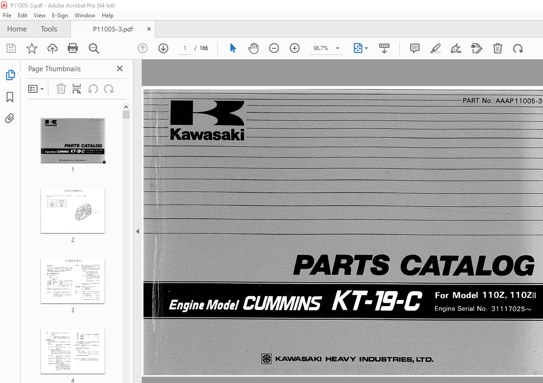Screen dimensions: 543x383
Task: Activate the Hand pan tool
Action: point(253,48)
